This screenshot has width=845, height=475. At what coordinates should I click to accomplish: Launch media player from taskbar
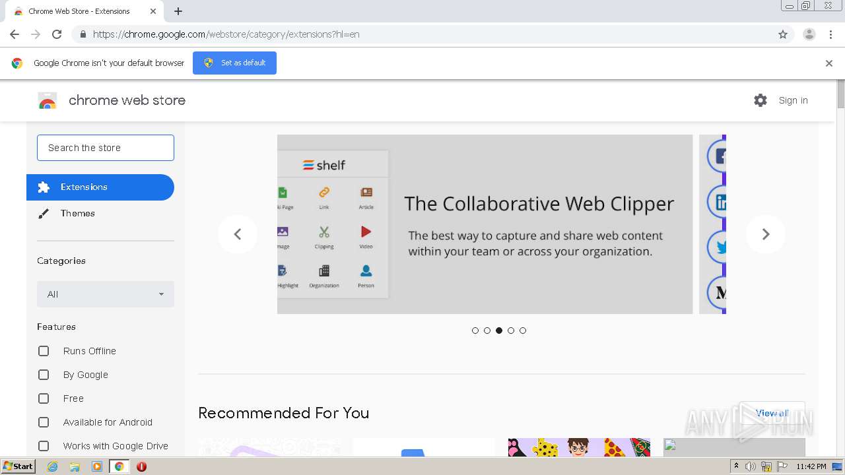point(97,466)
